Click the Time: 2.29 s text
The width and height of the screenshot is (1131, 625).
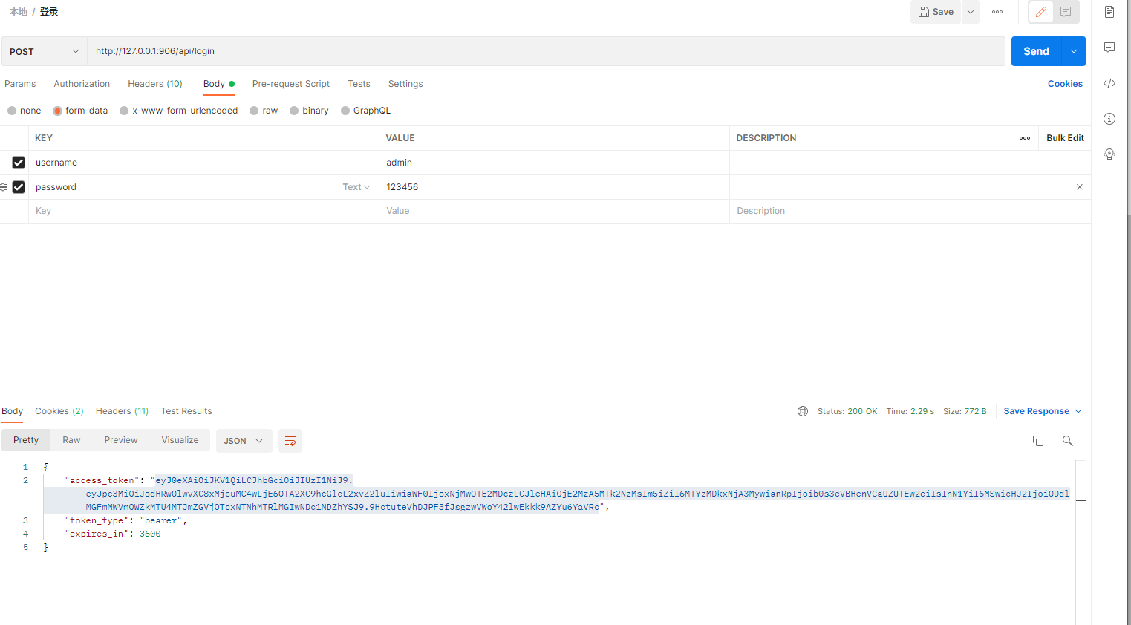coord(910,411)
